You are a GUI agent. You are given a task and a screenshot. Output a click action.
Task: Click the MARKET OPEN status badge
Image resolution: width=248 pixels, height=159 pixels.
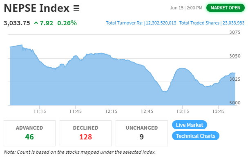coord(226,8)
